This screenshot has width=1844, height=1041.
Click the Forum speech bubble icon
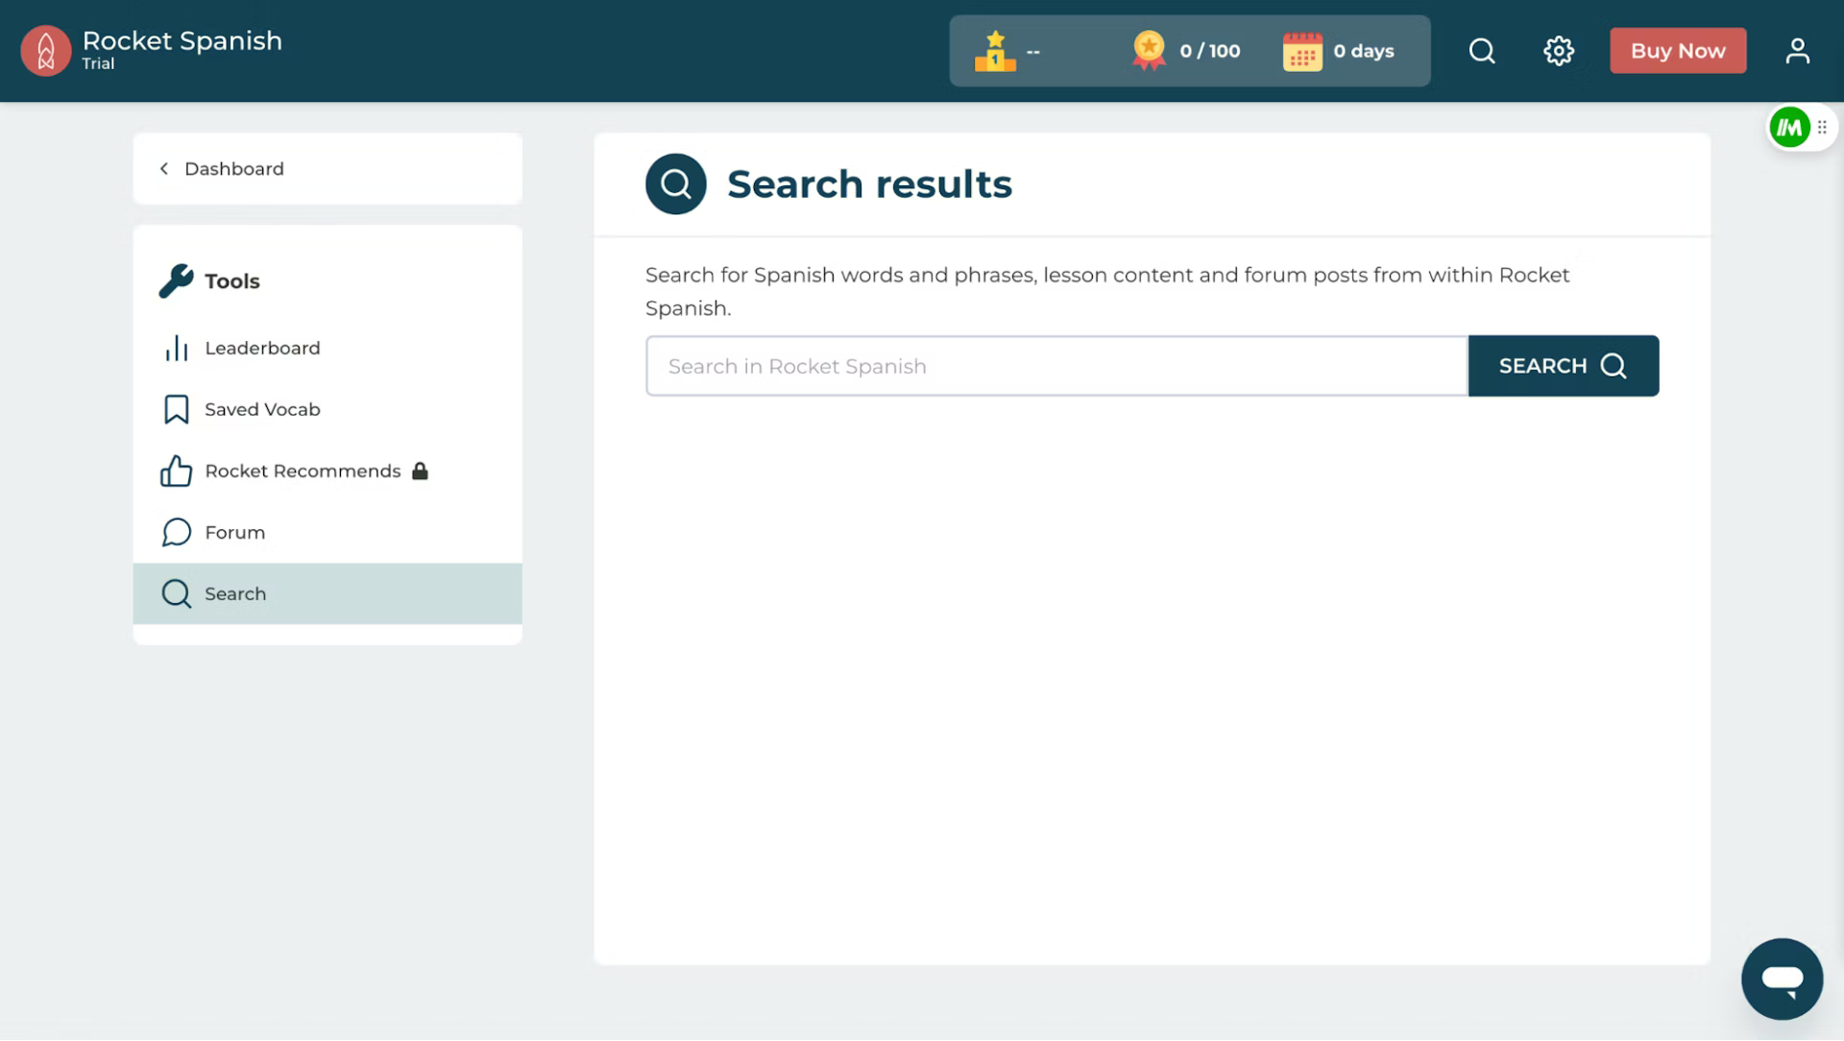click(x=176, y=532)
